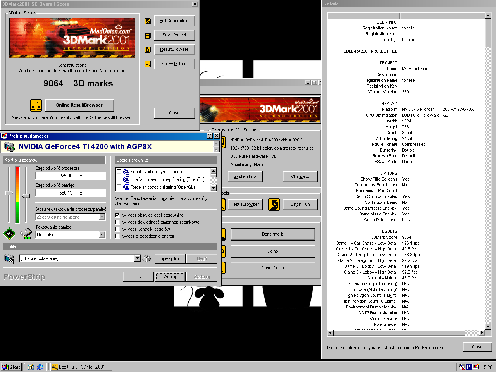Open the Taktowanie pamięci Normalne dropdown

point(102,235)
